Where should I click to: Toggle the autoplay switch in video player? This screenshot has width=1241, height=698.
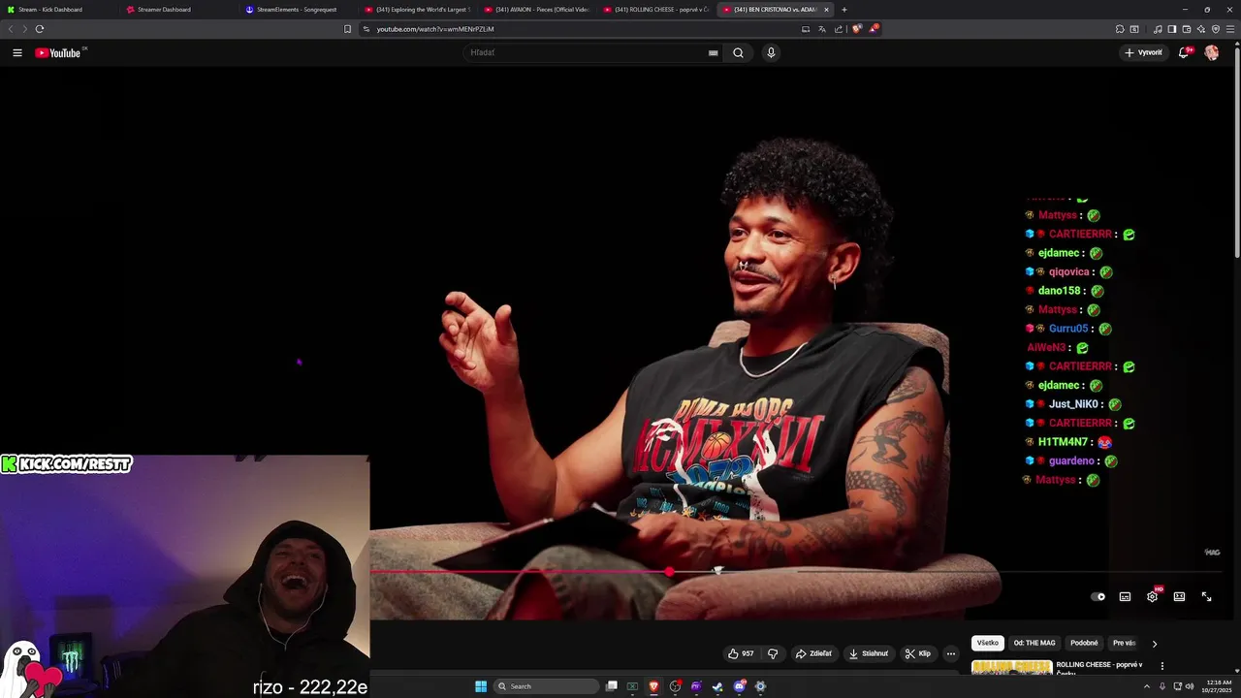pyautogui.click(x=1098, y=596)
